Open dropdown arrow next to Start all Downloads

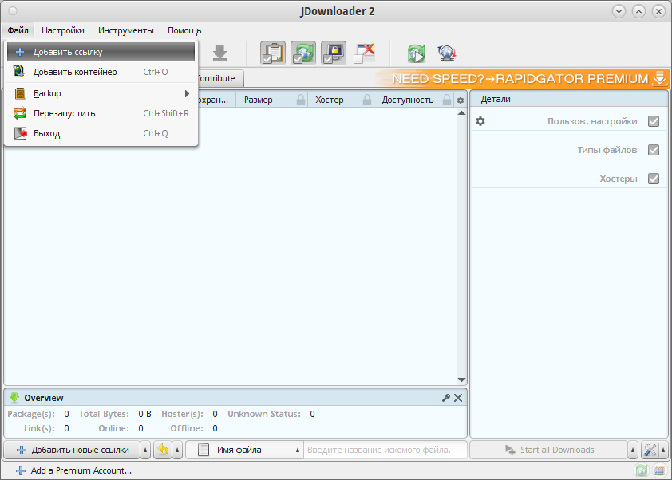(x=633, y=450)
